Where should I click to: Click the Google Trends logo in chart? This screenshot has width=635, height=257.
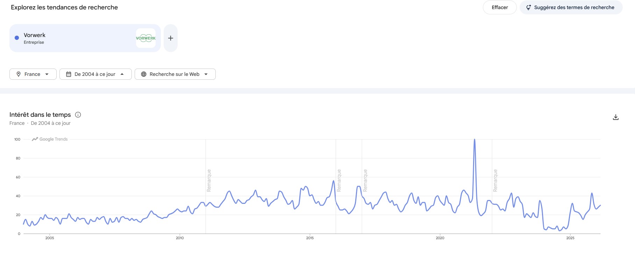pos(50,139)
